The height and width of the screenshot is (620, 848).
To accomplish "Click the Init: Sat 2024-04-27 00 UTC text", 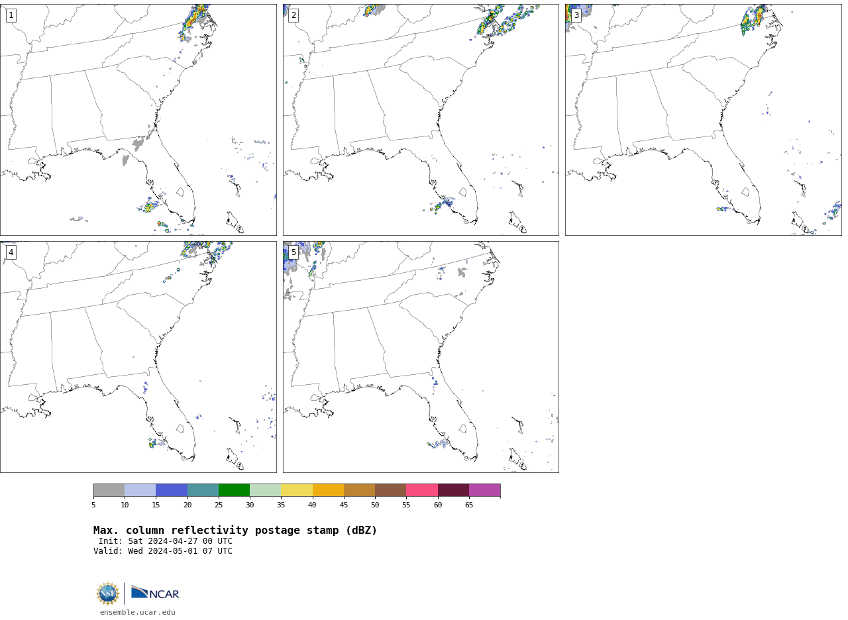I will [166, 541].
